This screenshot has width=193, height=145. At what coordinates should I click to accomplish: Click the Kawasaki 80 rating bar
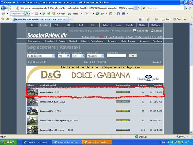coord(123,92)
